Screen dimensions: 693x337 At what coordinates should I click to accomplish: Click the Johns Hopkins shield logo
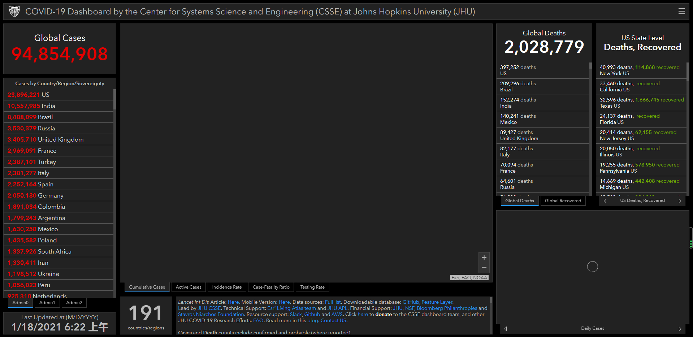tap(14, 12)
